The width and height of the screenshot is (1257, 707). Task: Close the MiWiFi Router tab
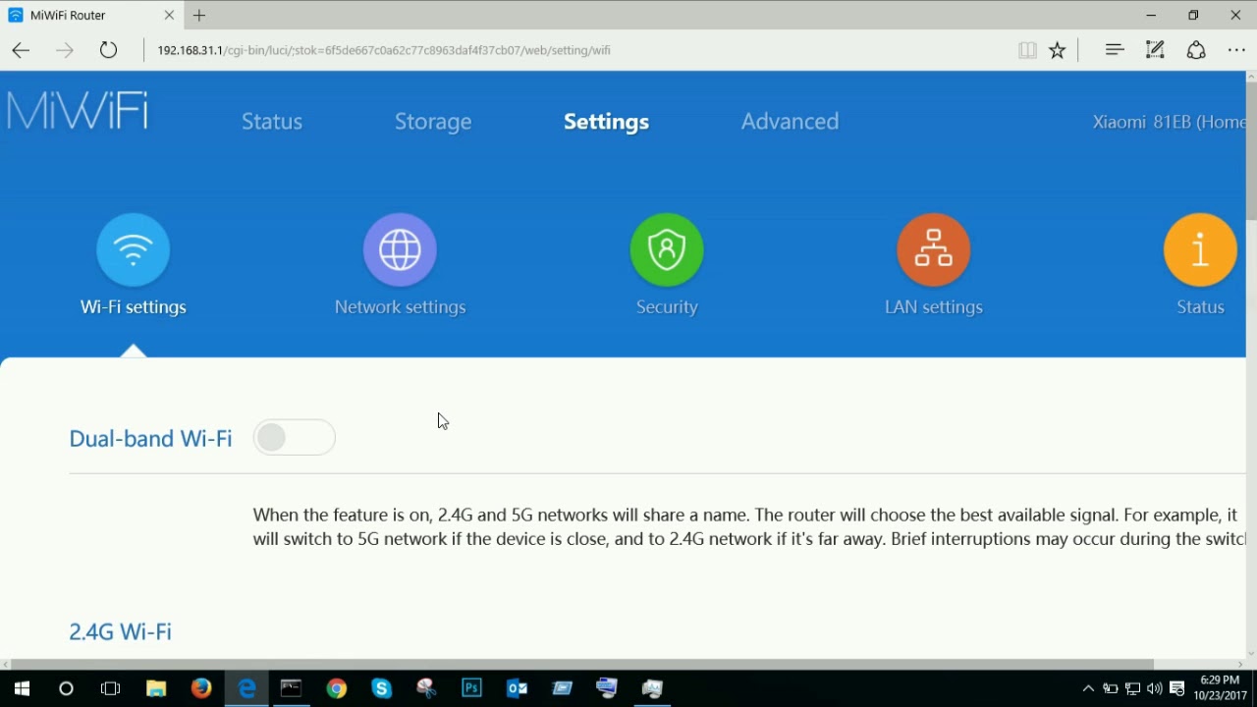click(x=169, y=16)
